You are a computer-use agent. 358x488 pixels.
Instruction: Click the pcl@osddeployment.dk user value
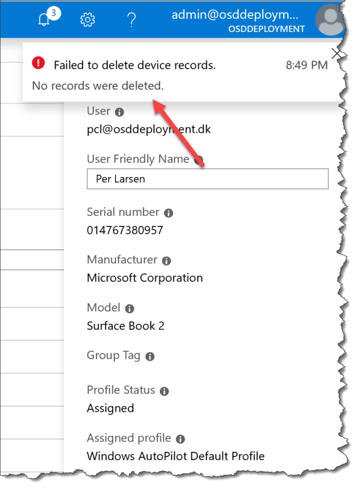pos(148,129)
